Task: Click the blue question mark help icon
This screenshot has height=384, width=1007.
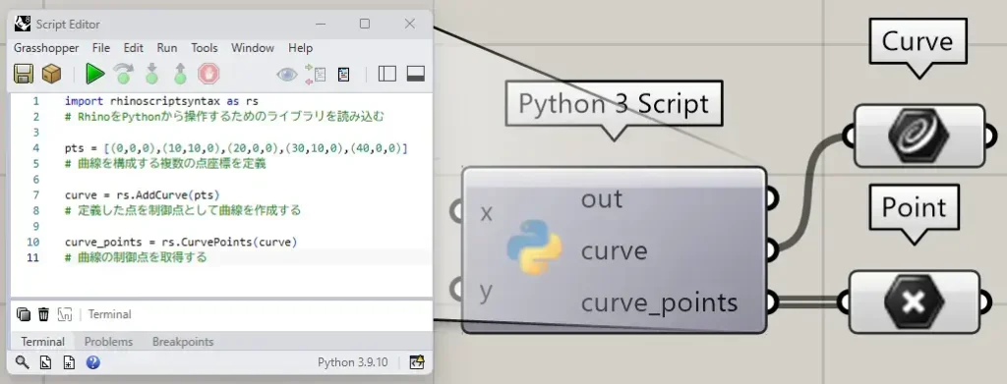Action: [x=93, y=362]
